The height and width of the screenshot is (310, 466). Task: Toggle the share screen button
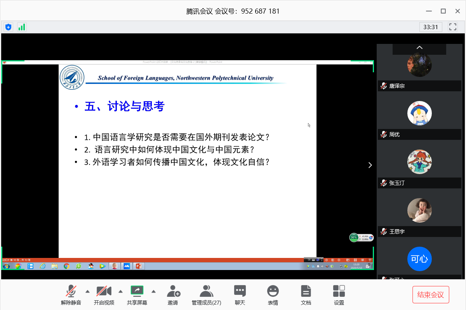tap(137, 295)
